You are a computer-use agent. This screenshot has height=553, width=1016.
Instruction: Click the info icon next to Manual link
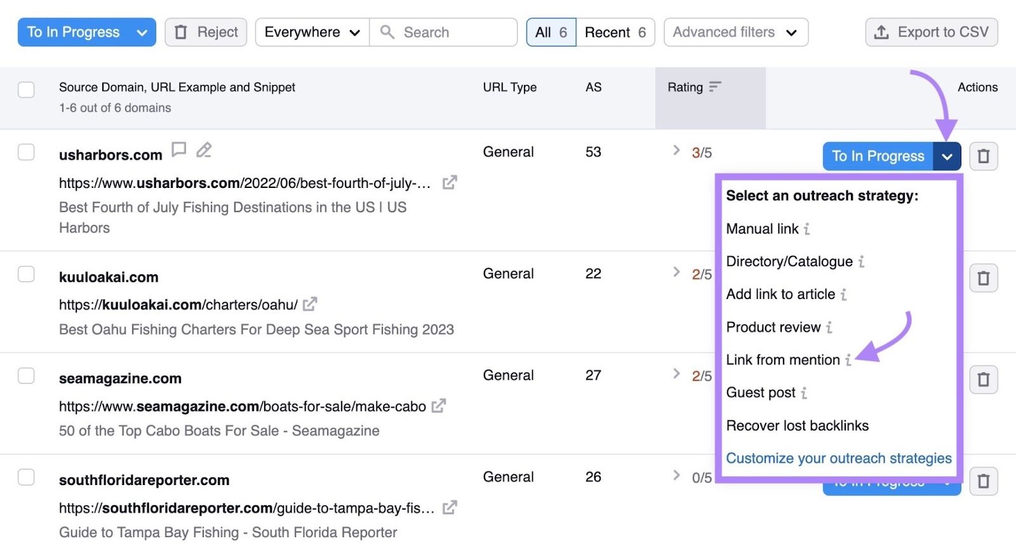click(x=807, y=229)
